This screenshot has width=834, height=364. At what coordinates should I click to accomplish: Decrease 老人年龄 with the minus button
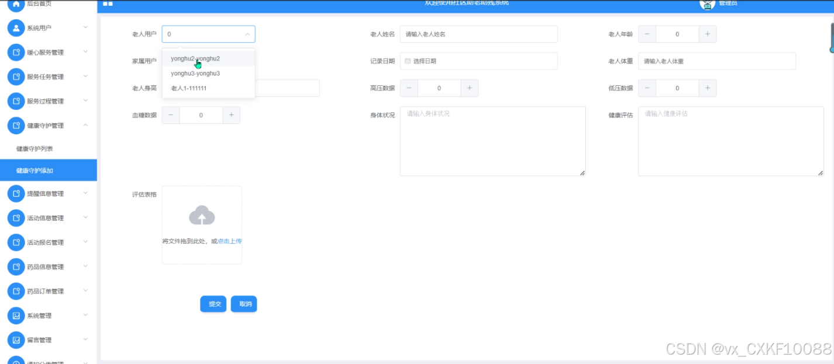[647, 34]
